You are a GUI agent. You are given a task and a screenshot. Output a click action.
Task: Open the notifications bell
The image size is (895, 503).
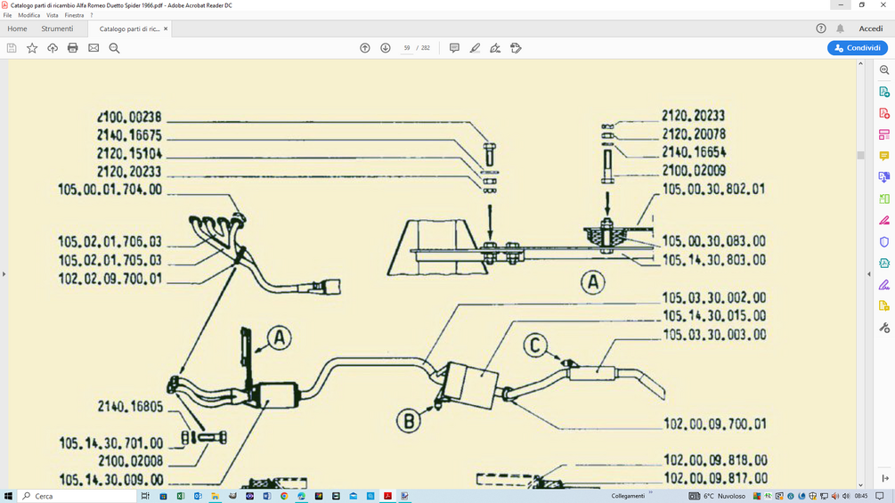coord(840,28)
